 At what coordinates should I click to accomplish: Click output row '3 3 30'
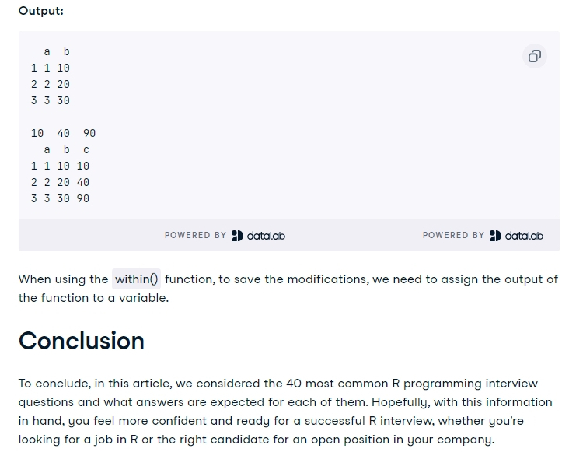(x=51, y=100)
